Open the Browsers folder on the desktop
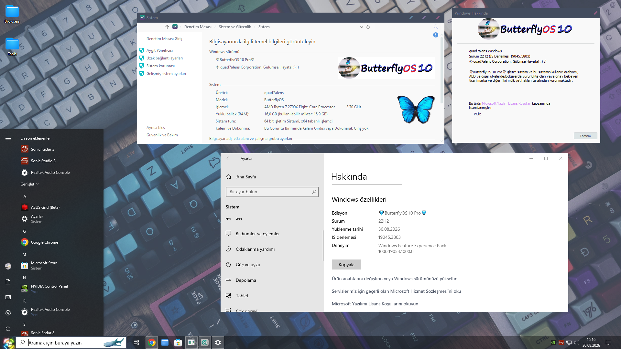Screen dimensions: 621x349 (x=12, y=15)
